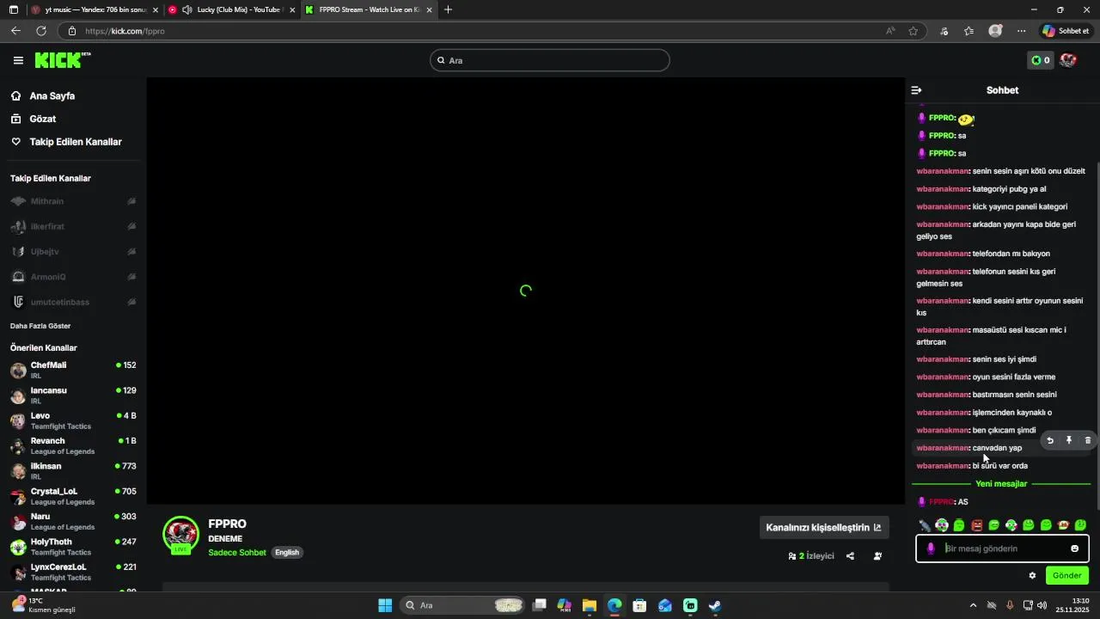Open chat settings gear icon
The width and height of the screenshot is (1100, 619).
coord(1032,576)
